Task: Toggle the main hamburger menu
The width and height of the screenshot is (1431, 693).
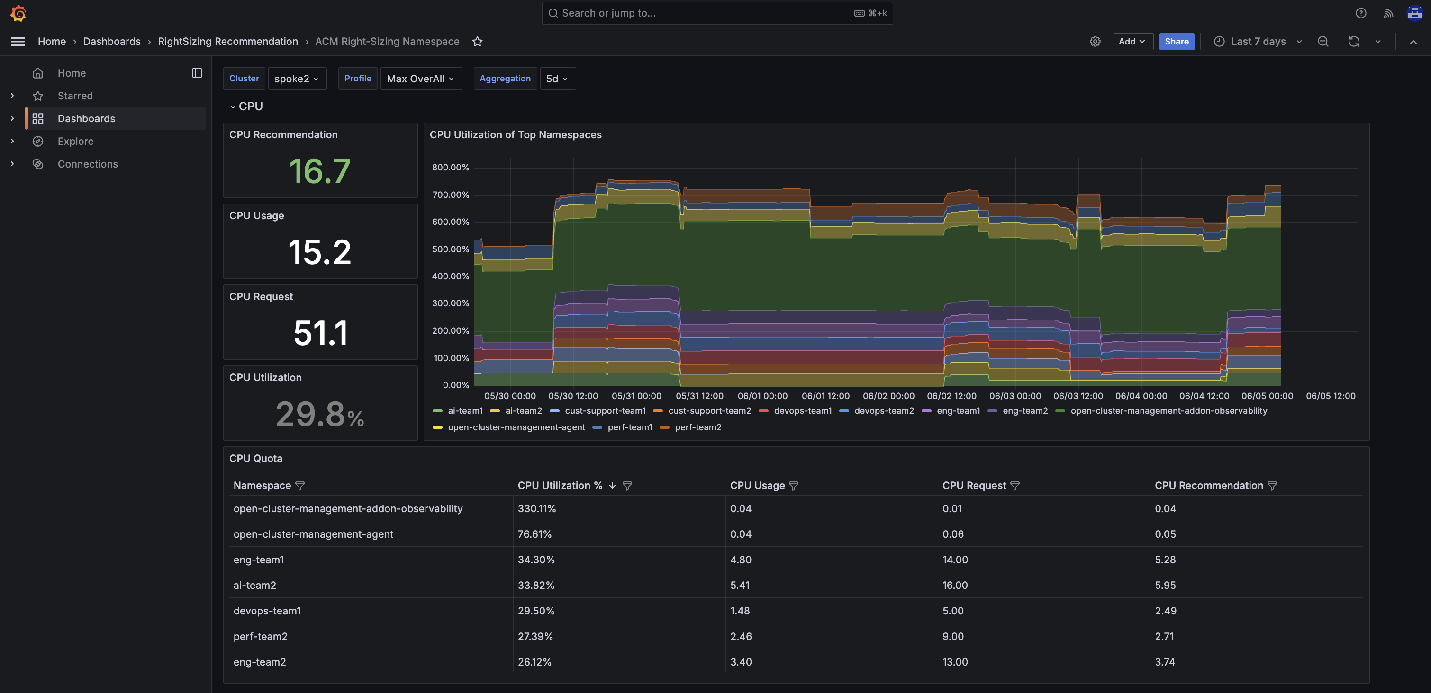Action: tap(18, 42)
